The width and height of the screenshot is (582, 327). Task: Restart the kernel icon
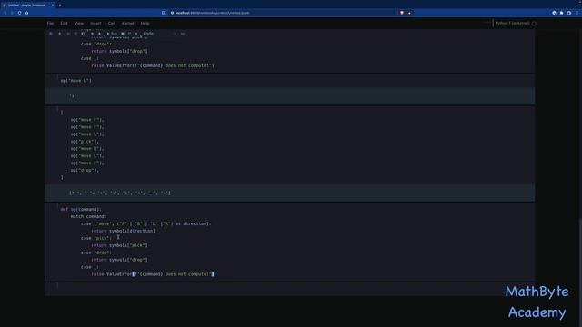129,34
